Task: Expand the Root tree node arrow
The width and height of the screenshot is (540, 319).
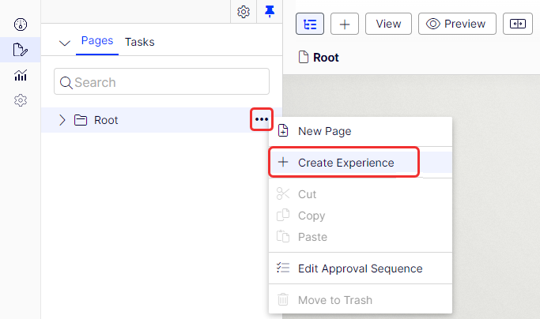Action: (62, 120)
